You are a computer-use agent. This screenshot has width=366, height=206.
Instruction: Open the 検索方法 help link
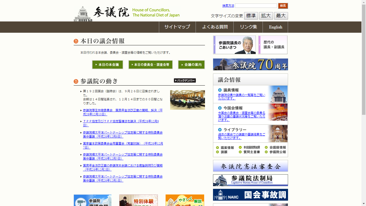[x=228, y=6]
